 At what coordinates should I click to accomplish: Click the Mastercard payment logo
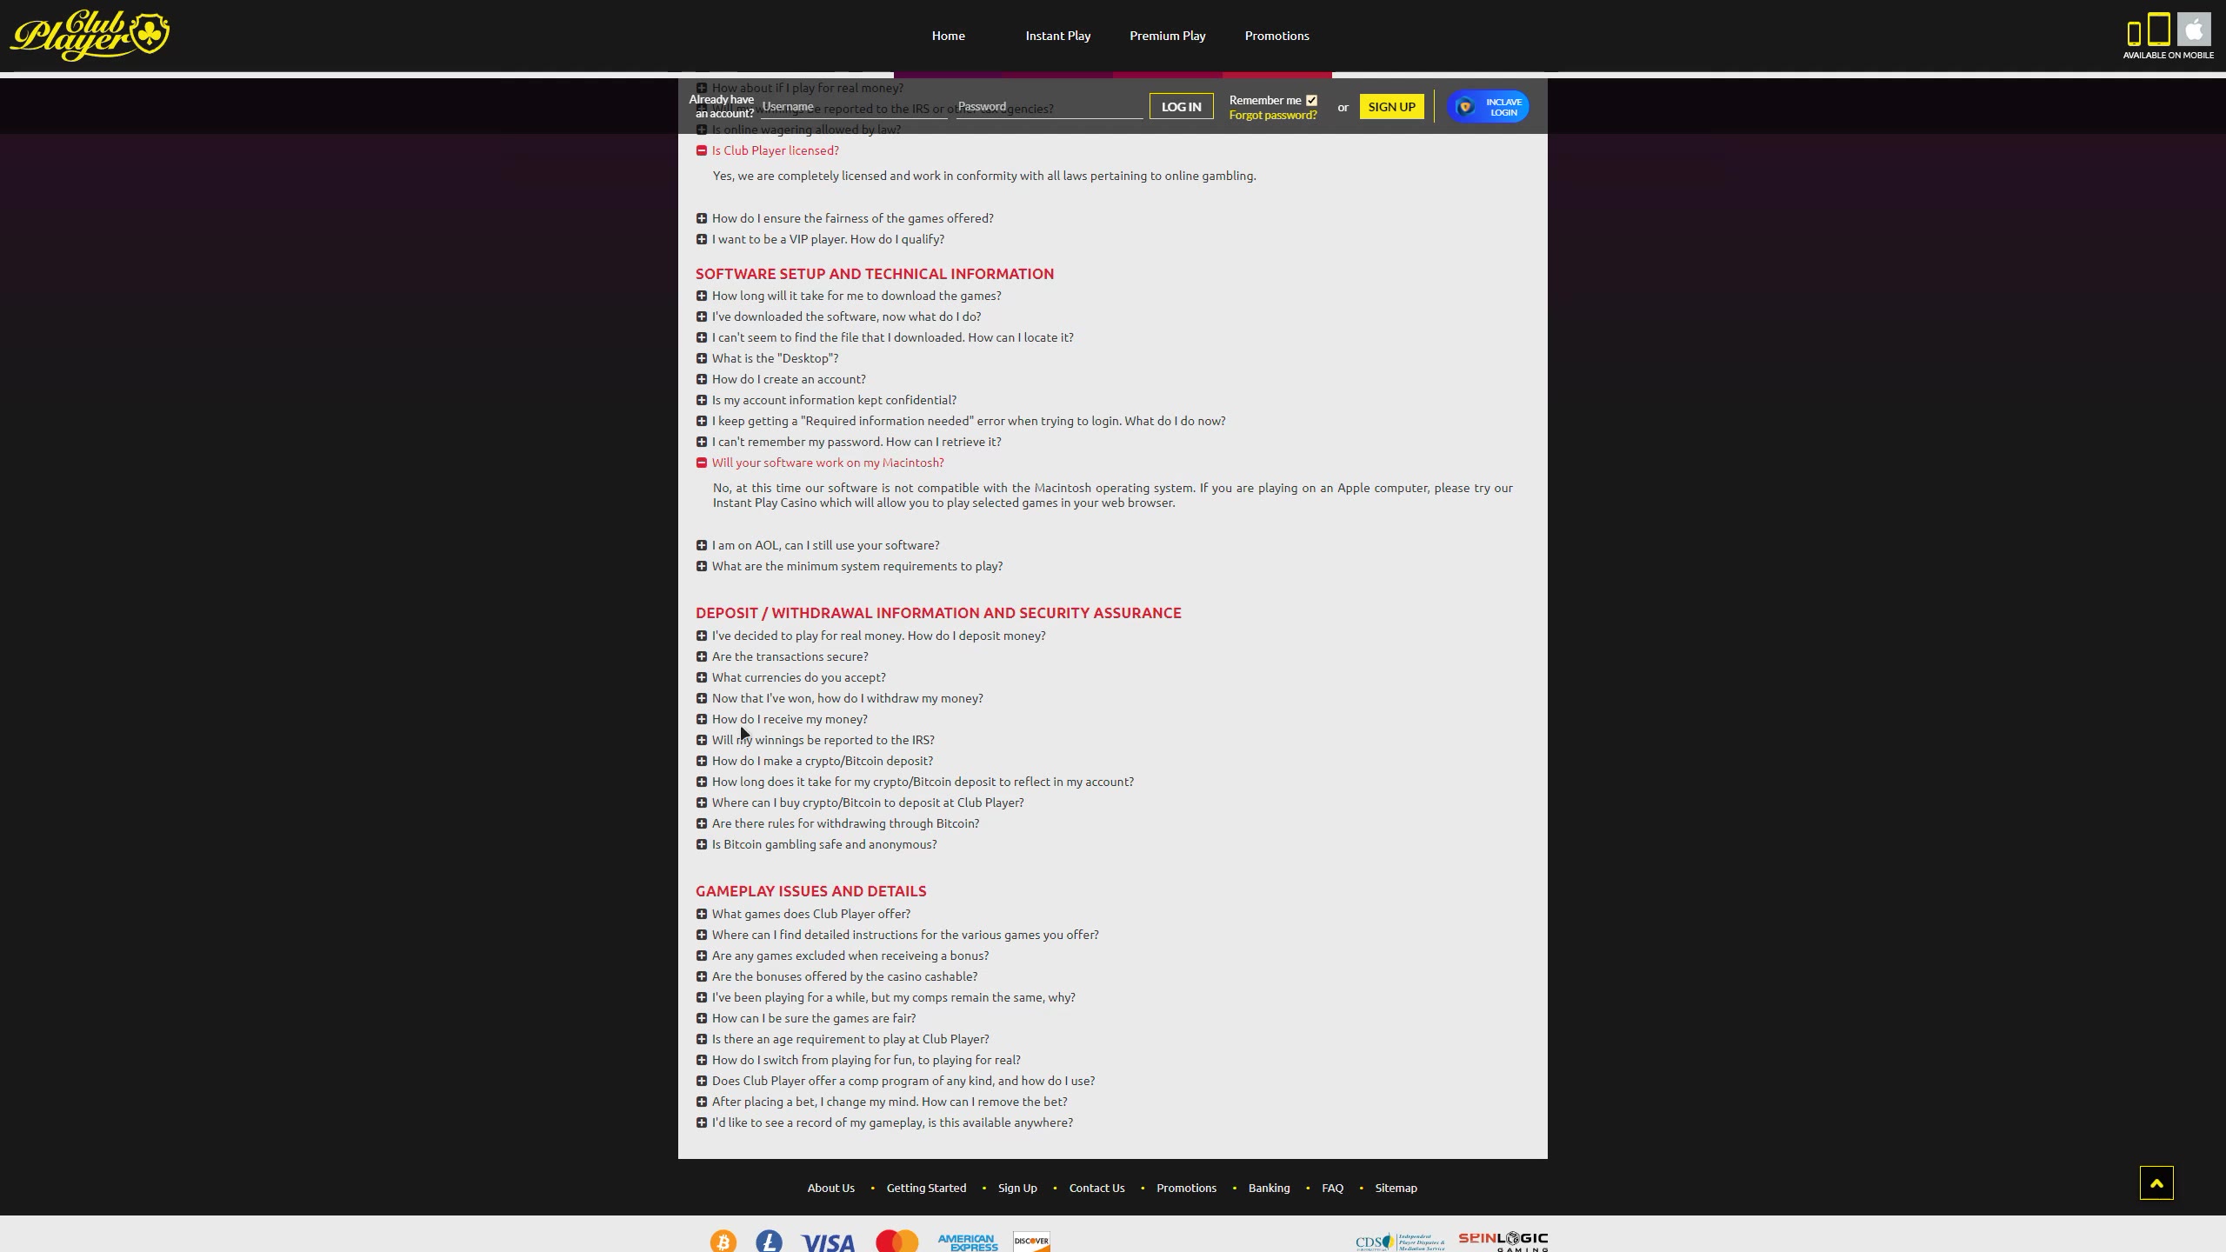click(x=896, y=1241)
